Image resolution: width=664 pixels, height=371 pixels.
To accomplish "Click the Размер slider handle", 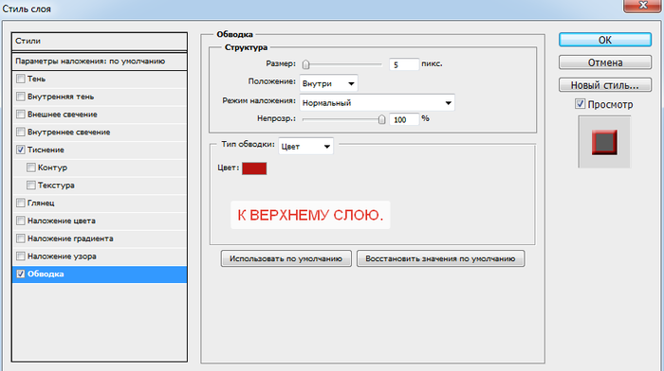I will pyautogui.click(x=305, y=64).
